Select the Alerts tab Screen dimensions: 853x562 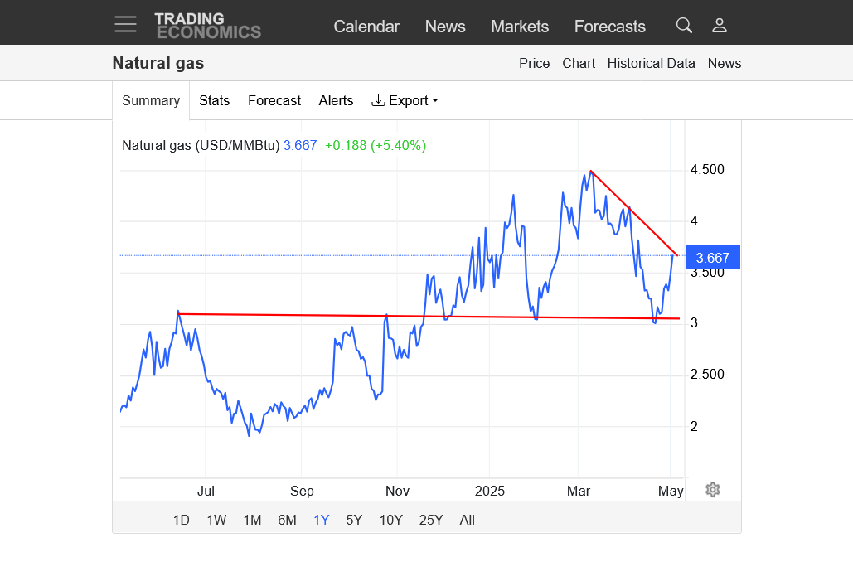click(336, 100)
